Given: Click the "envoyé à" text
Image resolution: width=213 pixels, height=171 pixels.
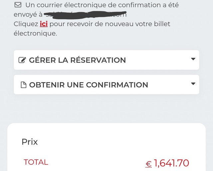Looking at the screenshot, I should (x=28, y=15).
